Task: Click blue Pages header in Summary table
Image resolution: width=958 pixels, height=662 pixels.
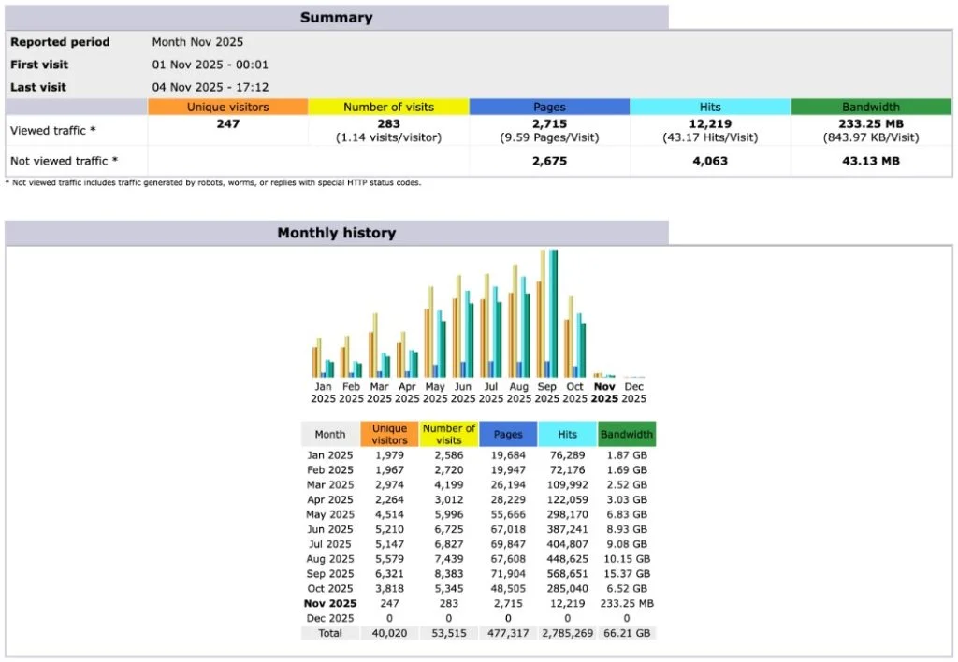Action: [549, 107]
